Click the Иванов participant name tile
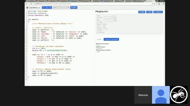190x106 pixels. pyautogui.click(x=143, y=95)
